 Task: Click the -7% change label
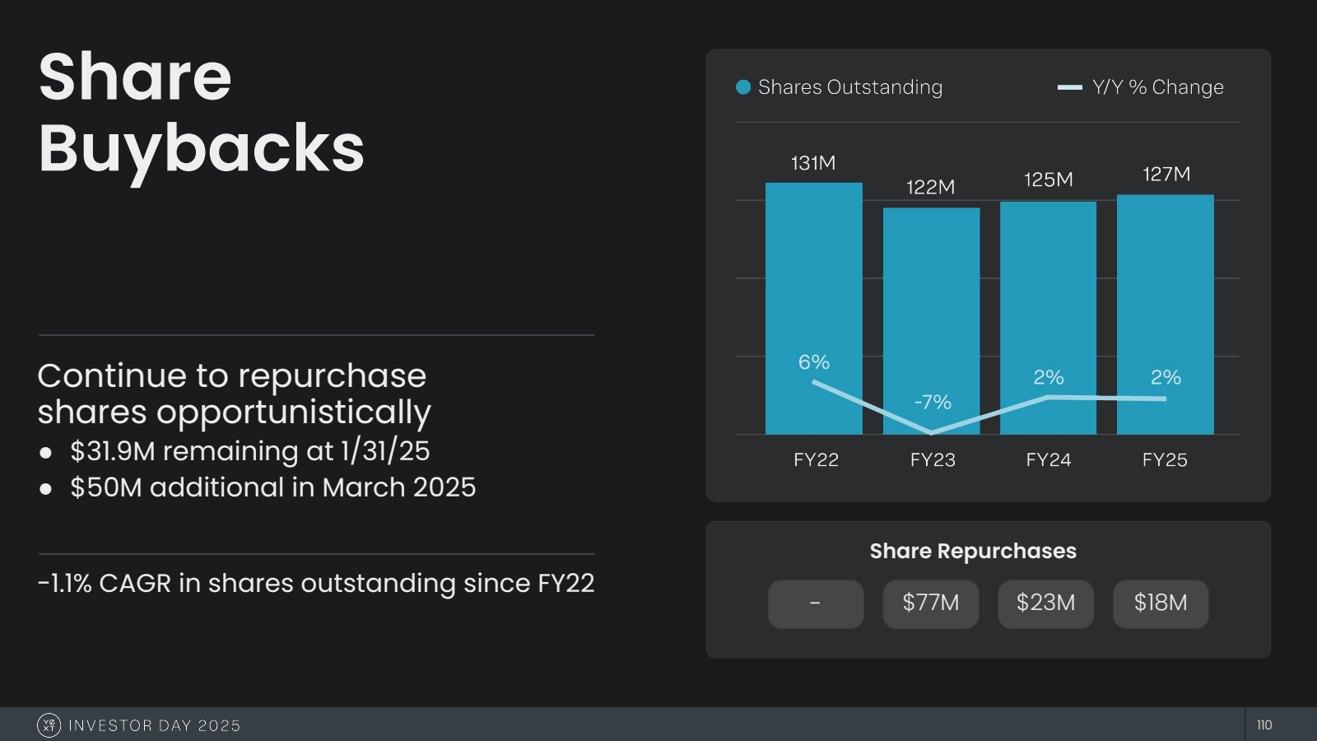click(933, 403)
